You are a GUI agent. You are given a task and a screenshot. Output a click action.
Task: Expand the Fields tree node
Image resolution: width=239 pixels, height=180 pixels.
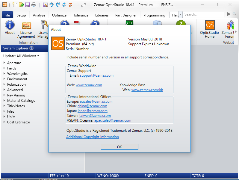point(4,68)
